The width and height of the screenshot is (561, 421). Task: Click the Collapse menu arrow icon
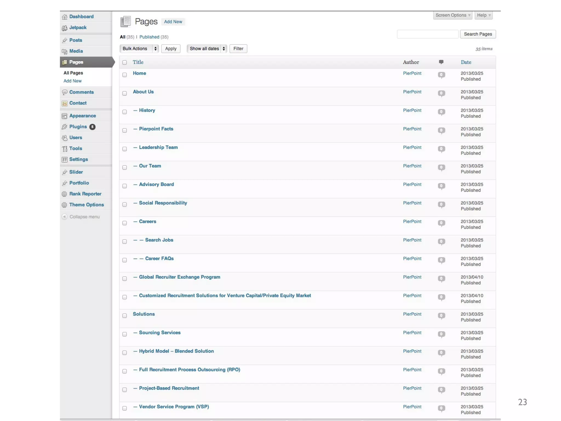(65, 217)
